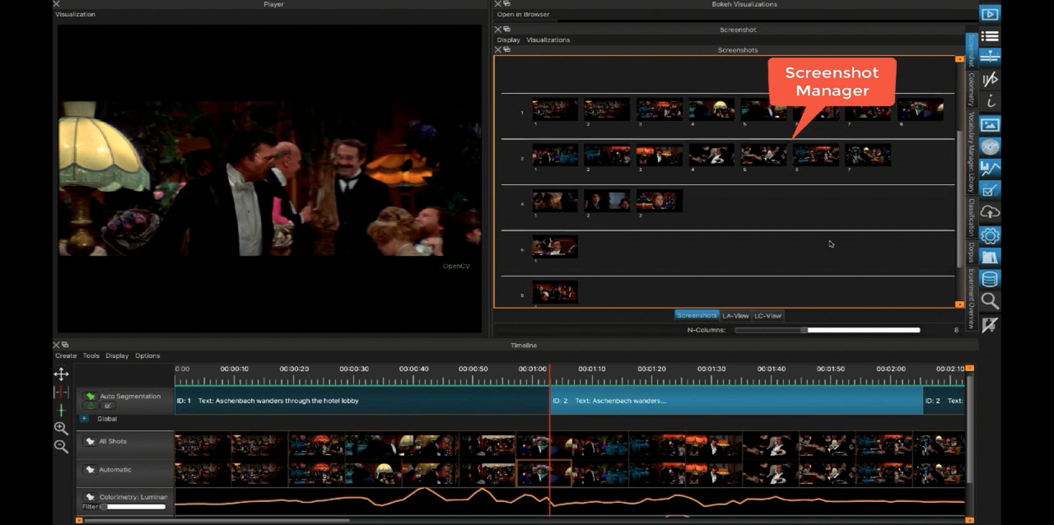The width and height of the screenshot is (1054, 525).
Task: Click the timeline horizontal scrollbar
Action: click(217, 521)
